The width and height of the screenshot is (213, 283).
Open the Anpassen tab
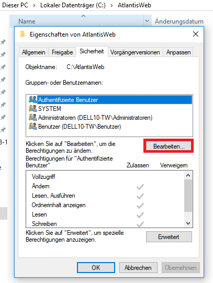178,52
